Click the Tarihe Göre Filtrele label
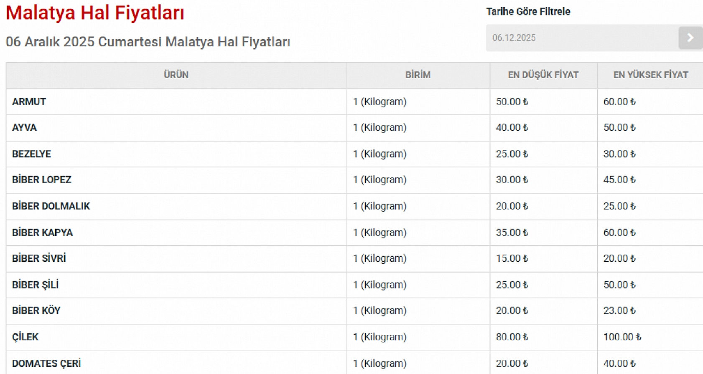The height and width of the screenshot is (374, 703). pos(528,12)
